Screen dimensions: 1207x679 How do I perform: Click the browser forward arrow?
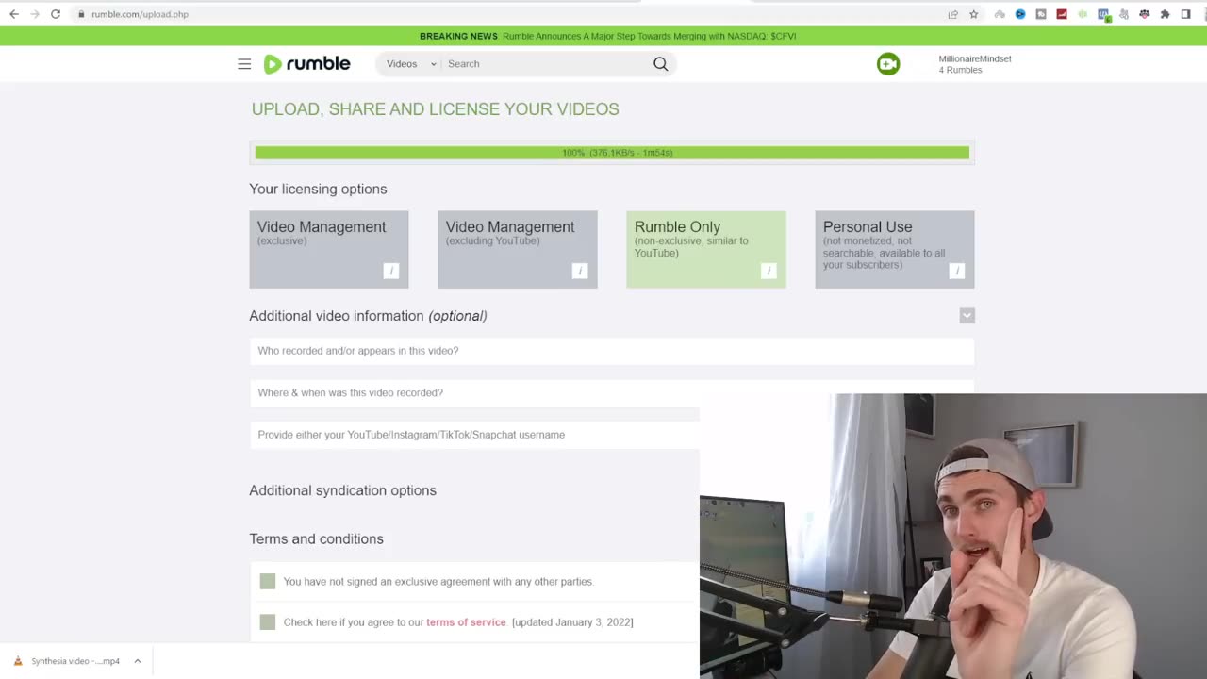pyautogui.click(x=35, y=14)
